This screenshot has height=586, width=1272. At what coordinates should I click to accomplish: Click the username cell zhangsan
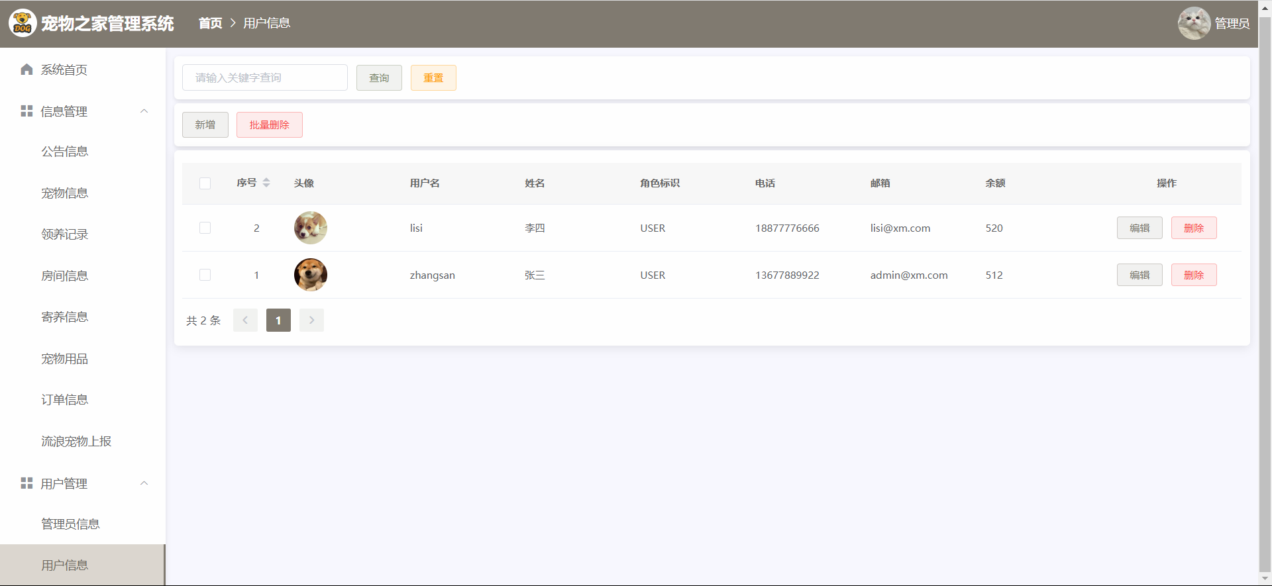pyautogui.click(x=432, y=275)
